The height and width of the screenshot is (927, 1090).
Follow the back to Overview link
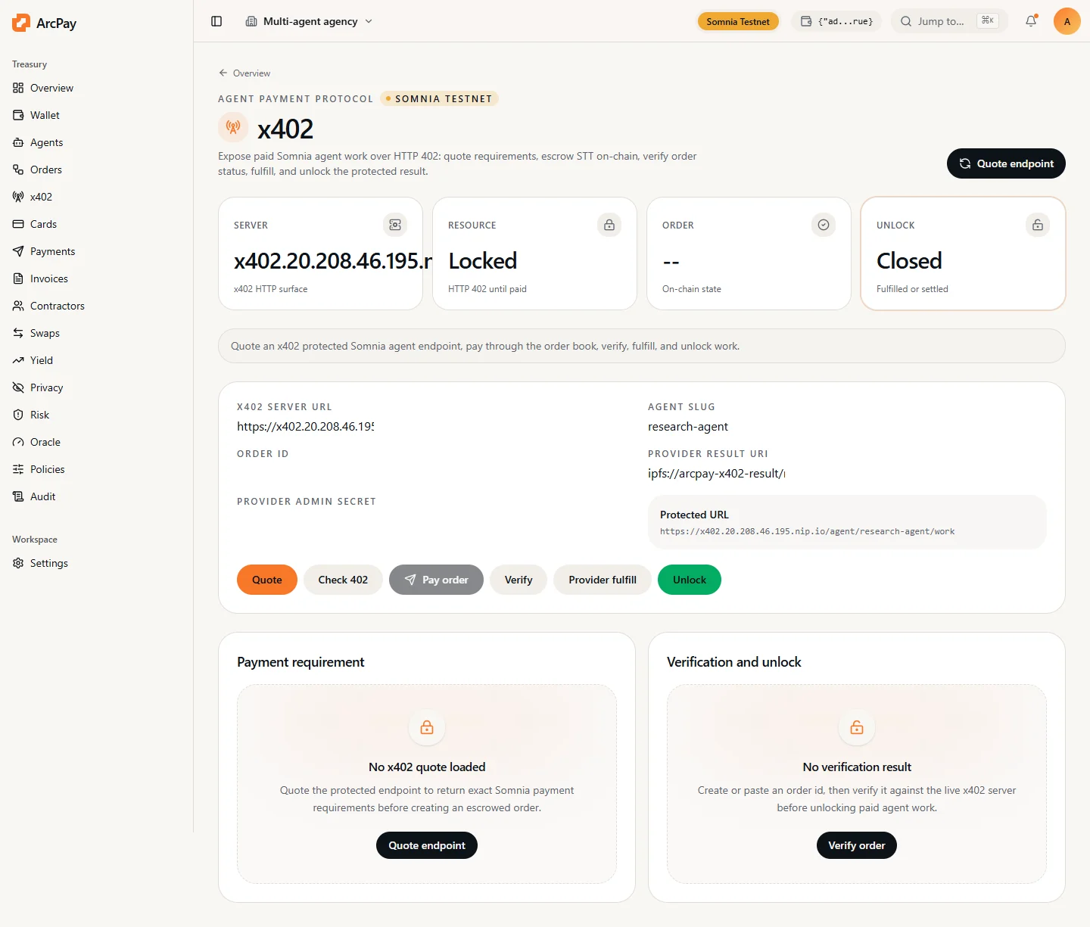click(x=244, y=73)
